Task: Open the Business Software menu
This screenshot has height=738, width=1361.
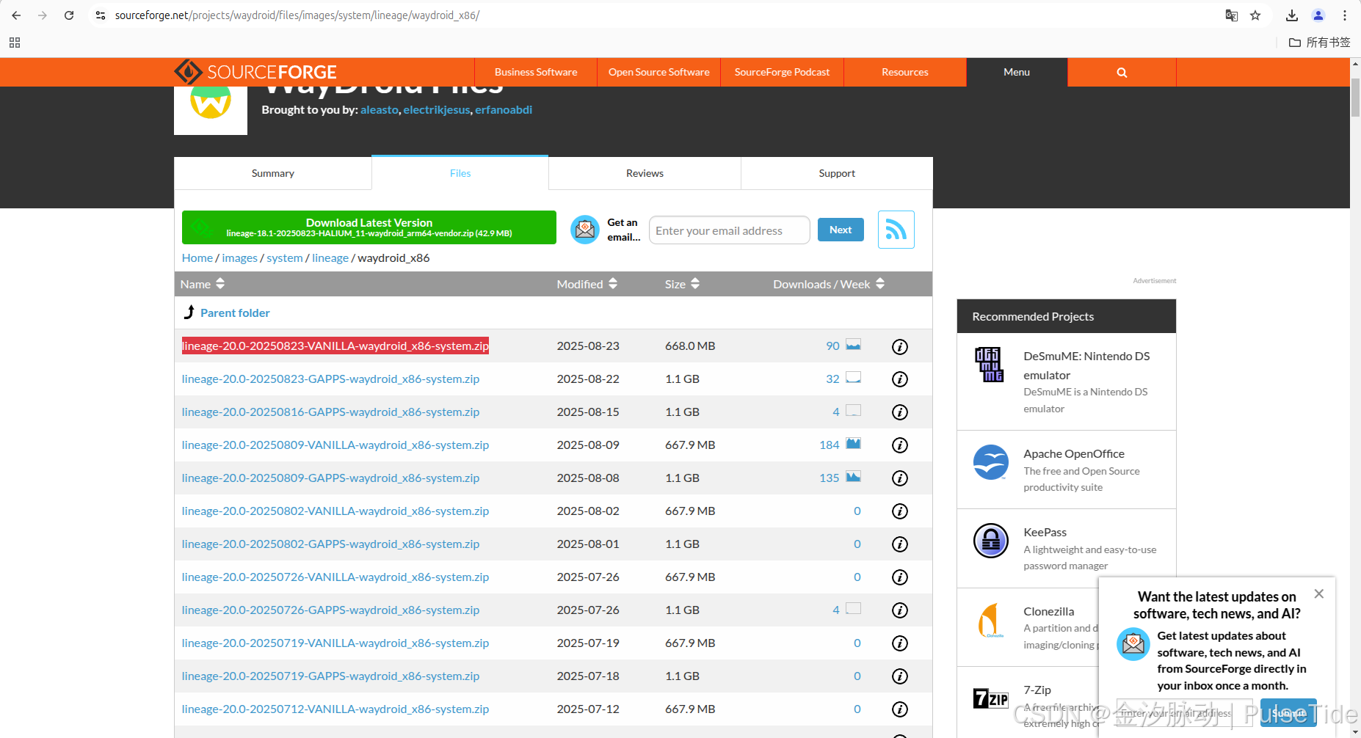Action: [536, 73]
